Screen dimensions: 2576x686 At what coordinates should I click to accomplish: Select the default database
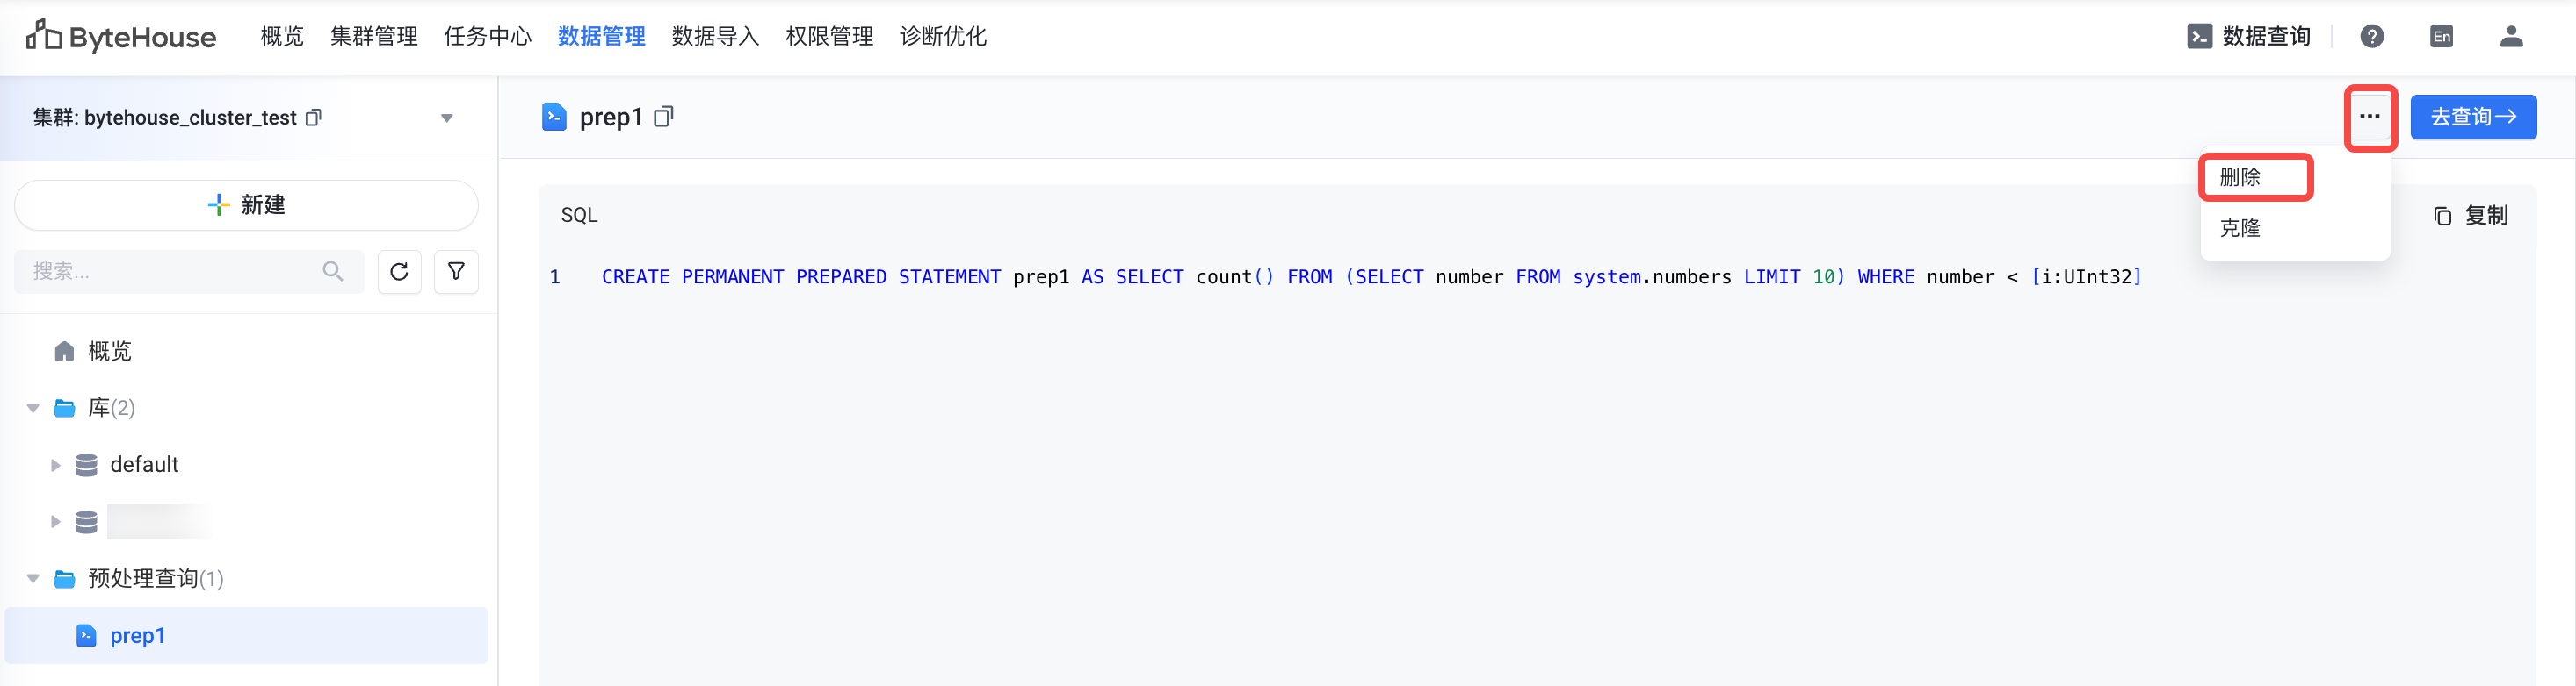click(x=144, y=465)
